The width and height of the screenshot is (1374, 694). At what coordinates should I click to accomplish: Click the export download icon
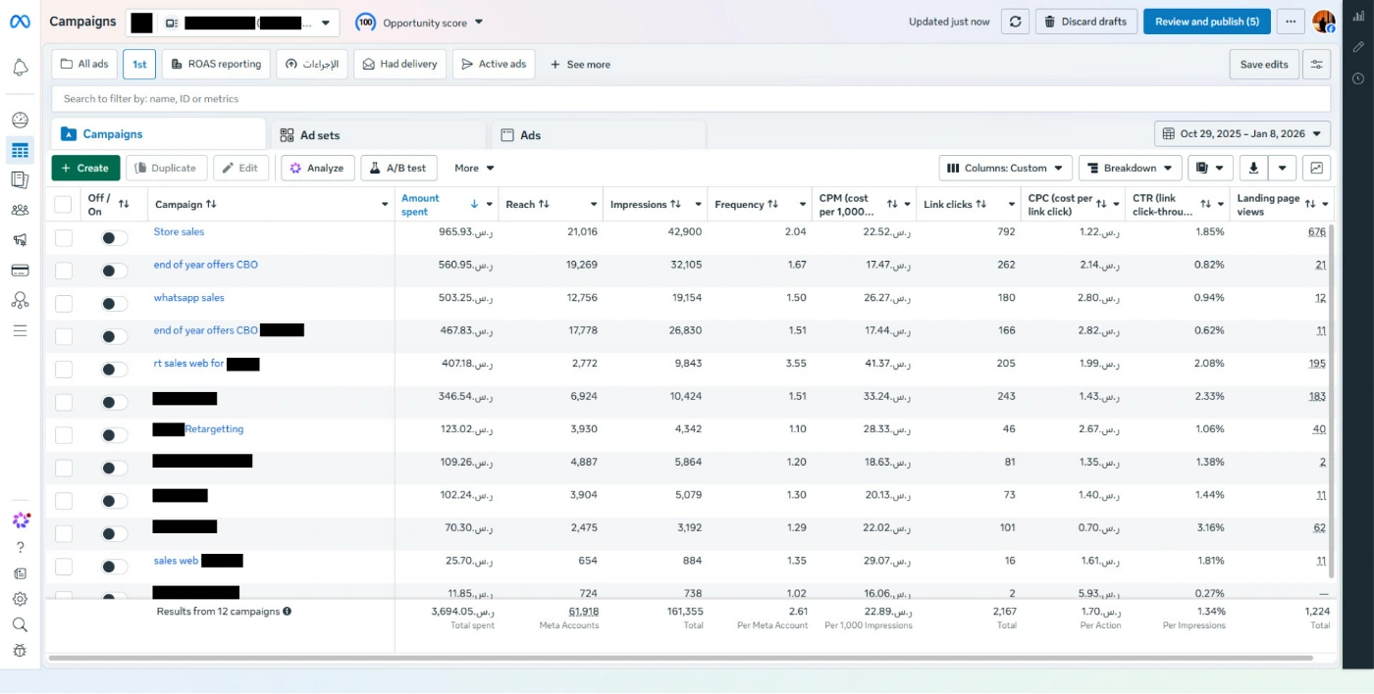coord(1253,168)
